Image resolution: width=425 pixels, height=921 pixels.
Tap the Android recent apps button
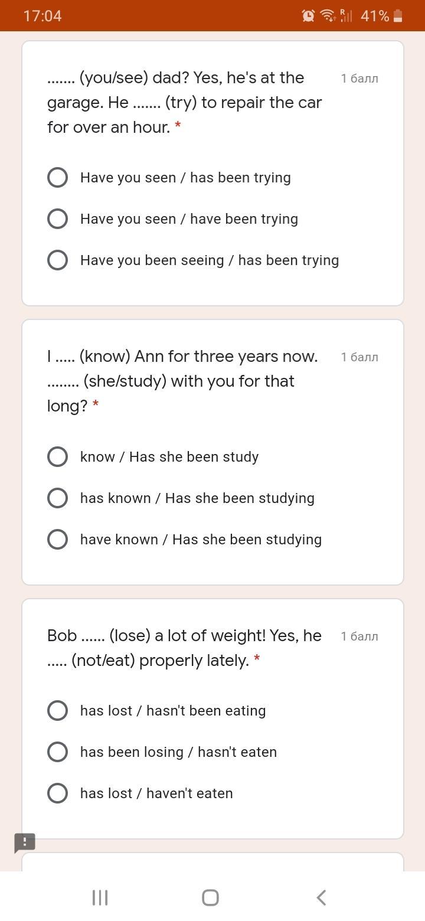(100, 898)
